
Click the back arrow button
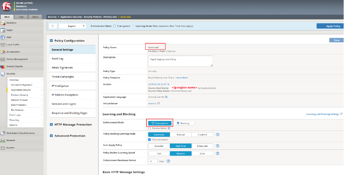pyautogui.click(x=53, y=26)
